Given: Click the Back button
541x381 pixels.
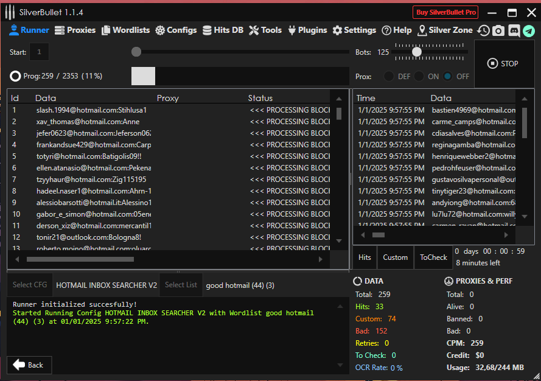Looking at the screenshot, I should pyautogui.click(x=29, y=365).
